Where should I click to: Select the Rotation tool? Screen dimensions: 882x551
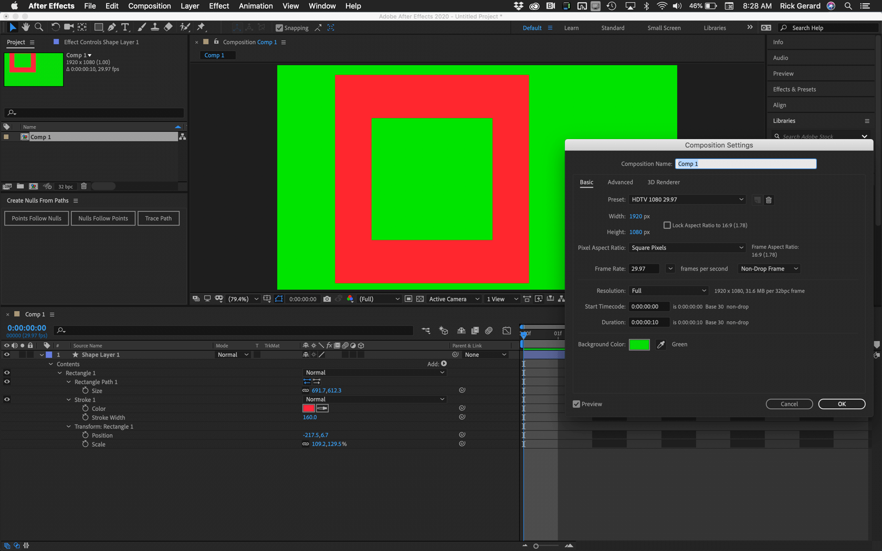pos(55,27)
